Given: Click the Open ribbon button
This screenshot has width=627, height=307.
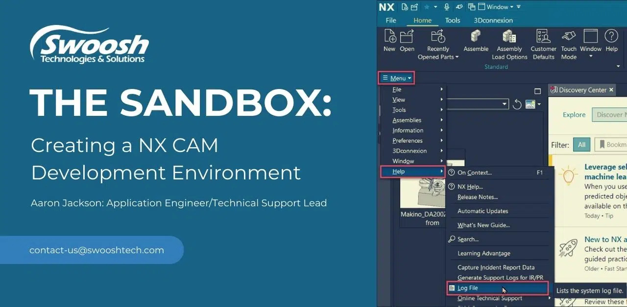Looking at the screenshot, I should tap(407, 41).
